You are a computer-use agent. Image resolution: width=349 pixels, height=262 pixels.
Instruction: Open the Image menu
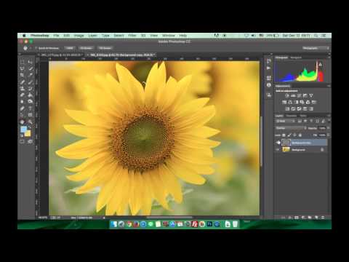pos(79,36)
